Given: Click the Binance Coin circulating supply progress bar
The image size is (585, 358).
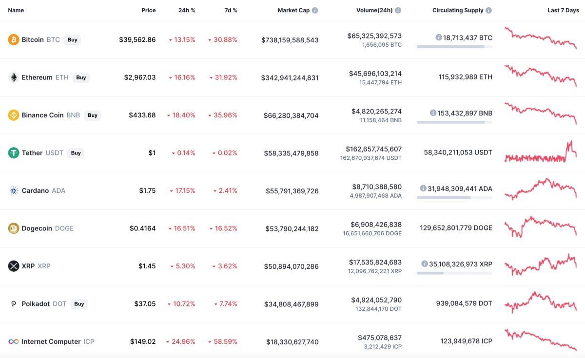Looking at the screenshot, I should (x=454, y=122).
